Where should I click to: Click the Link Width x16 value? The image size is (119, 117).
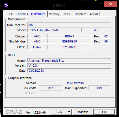(51, 88)
